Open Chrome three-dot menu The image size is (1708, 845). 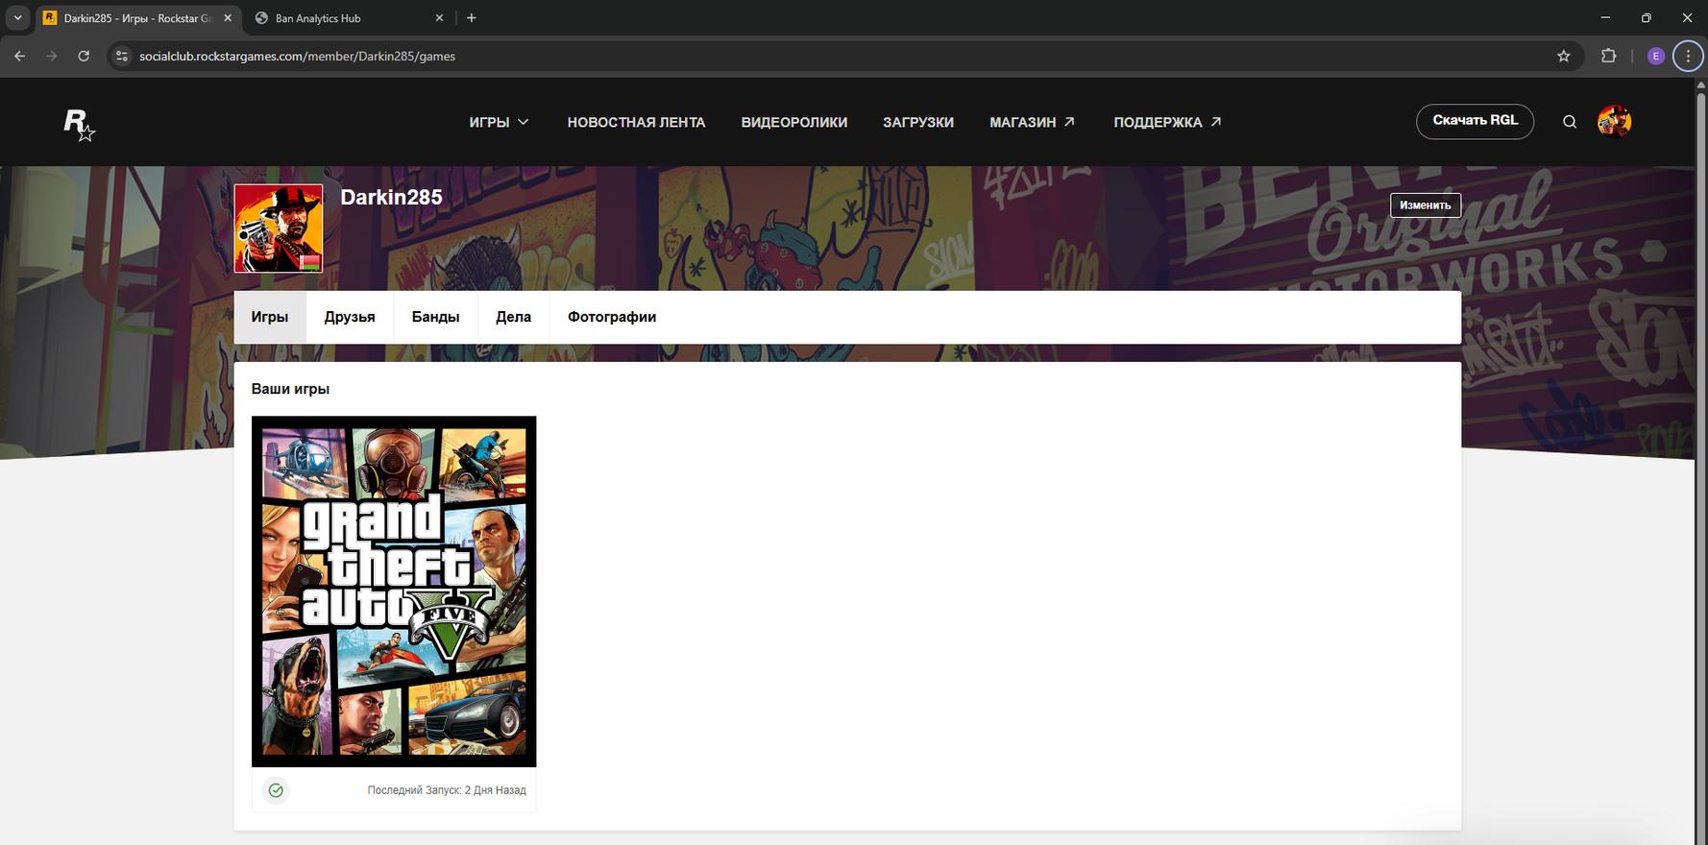pyautogui.click(x=1687, y=57)
